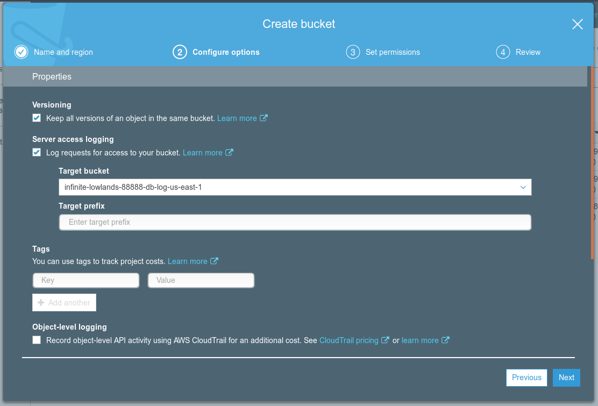Click external icon next to CloudTrail pricing

pos(385,340)
